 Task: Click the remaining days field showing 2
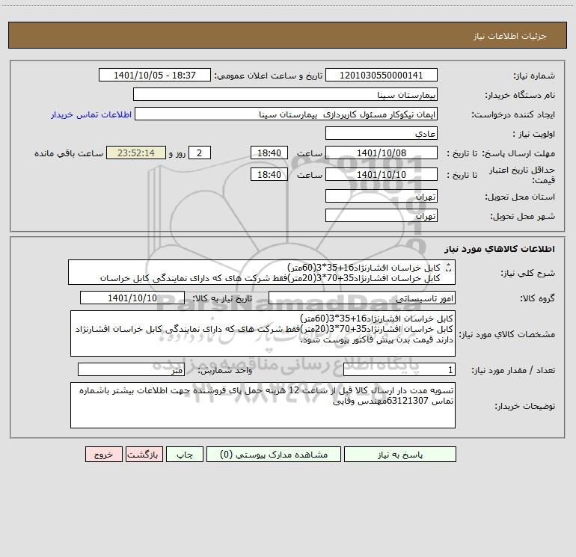[200, 153]
